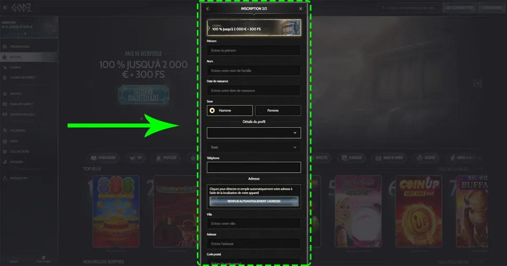Open Collections from the sidebar icon
The width and height of the screenshot is (507, 266).
tap(5, 151)
